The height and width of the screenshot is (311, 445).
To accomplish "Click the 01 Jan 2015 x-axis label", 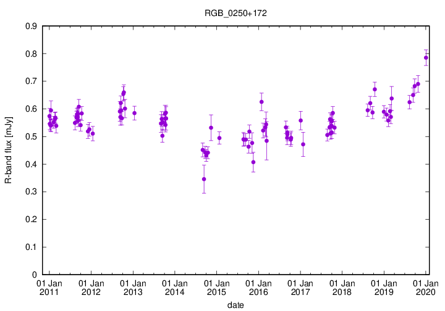I will 216,286.
